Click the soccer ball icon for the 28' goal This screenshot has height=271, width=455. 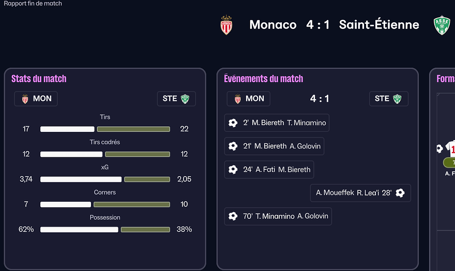(x=400, y=193)
